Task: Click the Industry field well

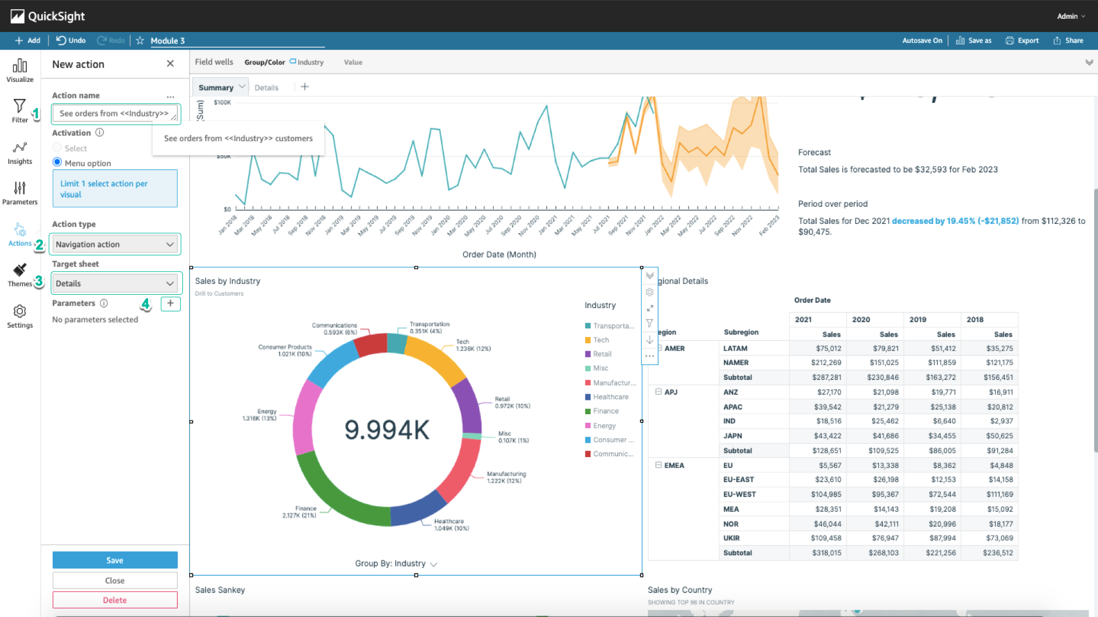Action: (307, 62)
